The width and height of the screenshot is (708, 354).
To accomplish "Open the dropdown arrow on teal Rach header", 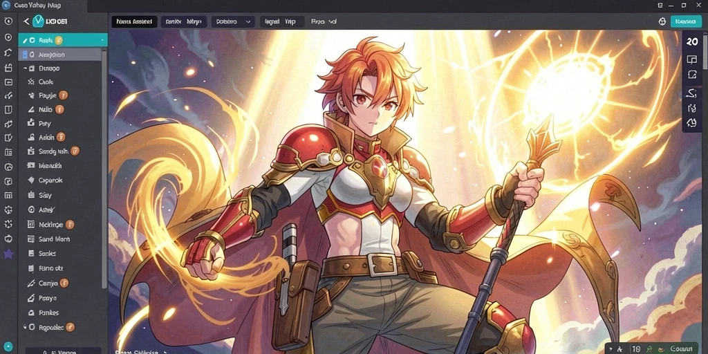I will [x=102, y=41].
